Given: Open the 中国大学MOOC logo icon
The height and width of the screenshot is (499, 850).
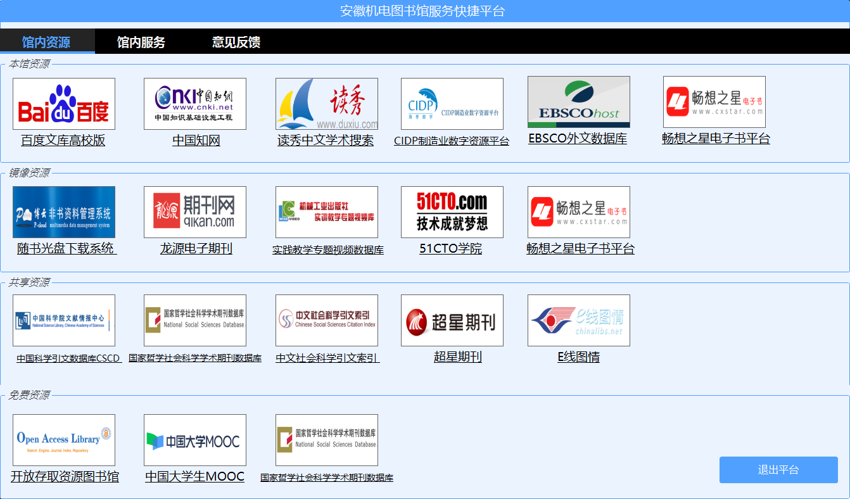Looking at the screenshot, I should (x=195, y=440).
